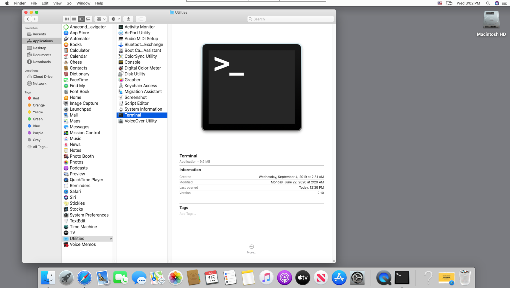Open Launchpad from the Dock

[x=66, y=278]
